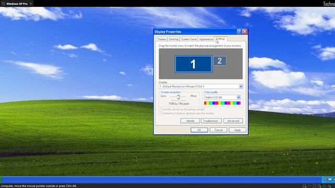Switch to the Desktop tab

click(x=173, y=39)
